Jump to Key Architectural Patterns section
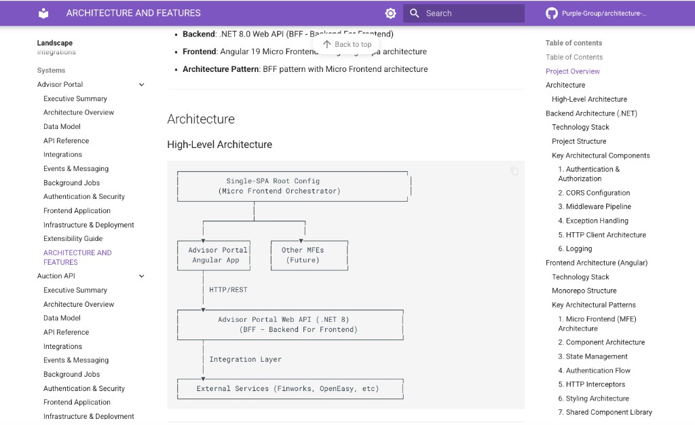The width and height of the screenshot is (695, 425). tap(593, 305)
